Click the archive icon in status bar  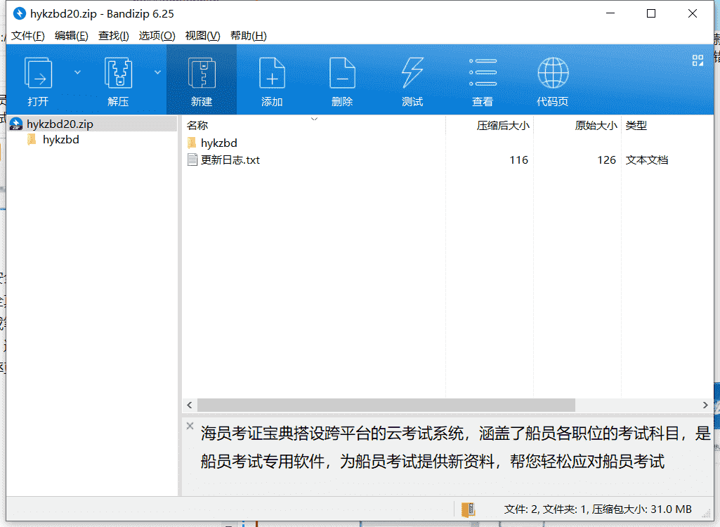(x=468, y=509)
